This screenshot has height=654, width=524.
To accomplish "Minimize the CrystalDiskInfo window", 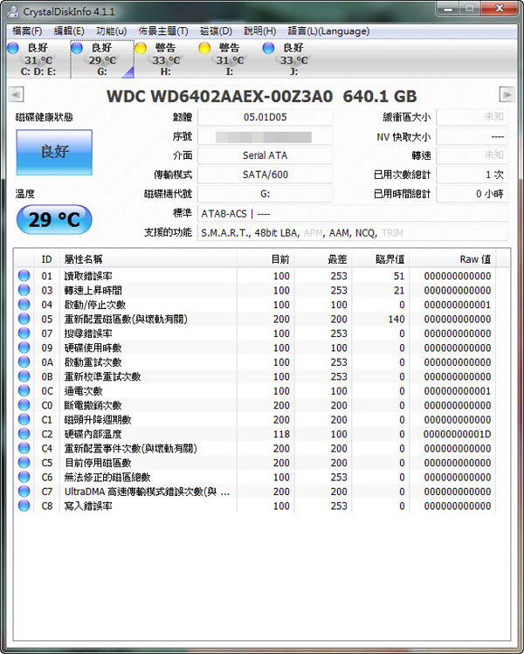I will [x=449, y=9].
